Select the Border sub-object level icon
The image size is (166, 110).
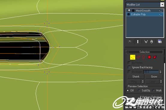tap(143, 57)
